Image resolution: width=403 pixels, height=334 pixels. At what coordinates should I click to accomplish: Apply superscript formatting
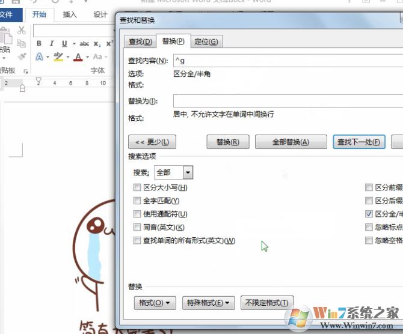click(x=109, y=43)
